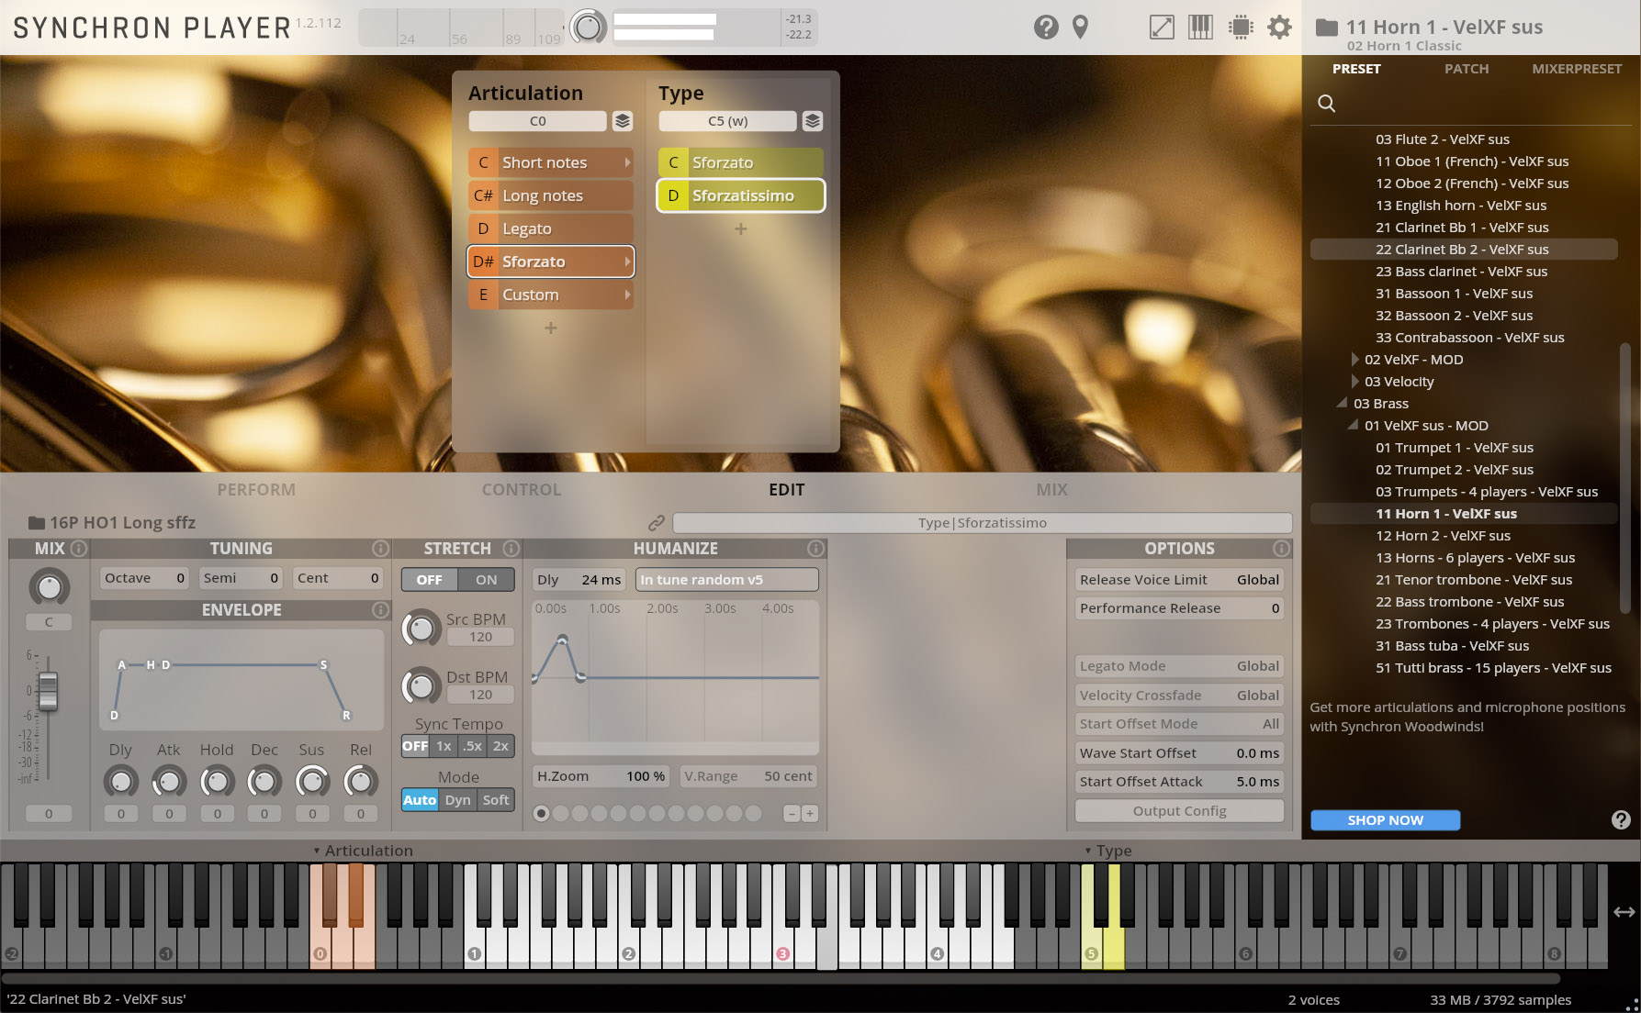
Task: Collapse the 03 Brass folder
Action: tap(1343, 404)
